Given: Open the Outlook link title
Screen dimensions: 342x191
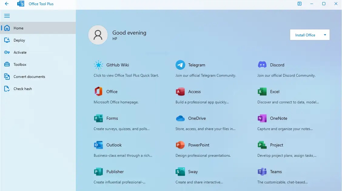Looking at the screenshot, I should 114,145.
